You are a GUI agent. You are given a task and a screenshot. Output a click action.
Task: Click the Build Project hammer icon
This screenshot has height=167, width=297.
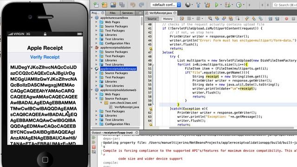[x=198, y=5]
